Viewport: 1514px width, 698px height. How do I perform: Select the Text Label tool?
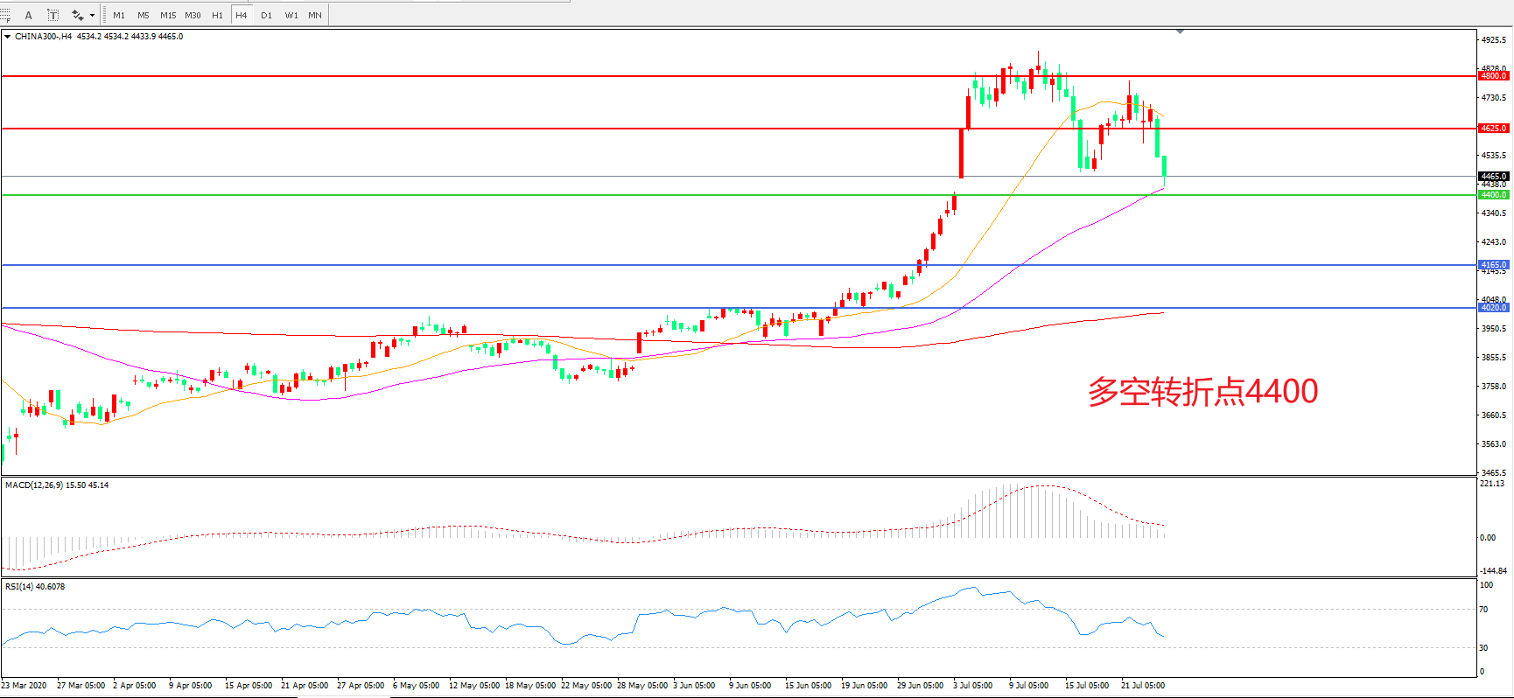[x=53, y=15]
